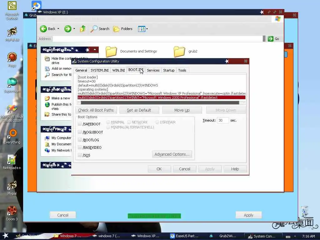Expand the Views dropdown arrow
The height and width of the screenshot is (240, 320).
click(147, 29)
